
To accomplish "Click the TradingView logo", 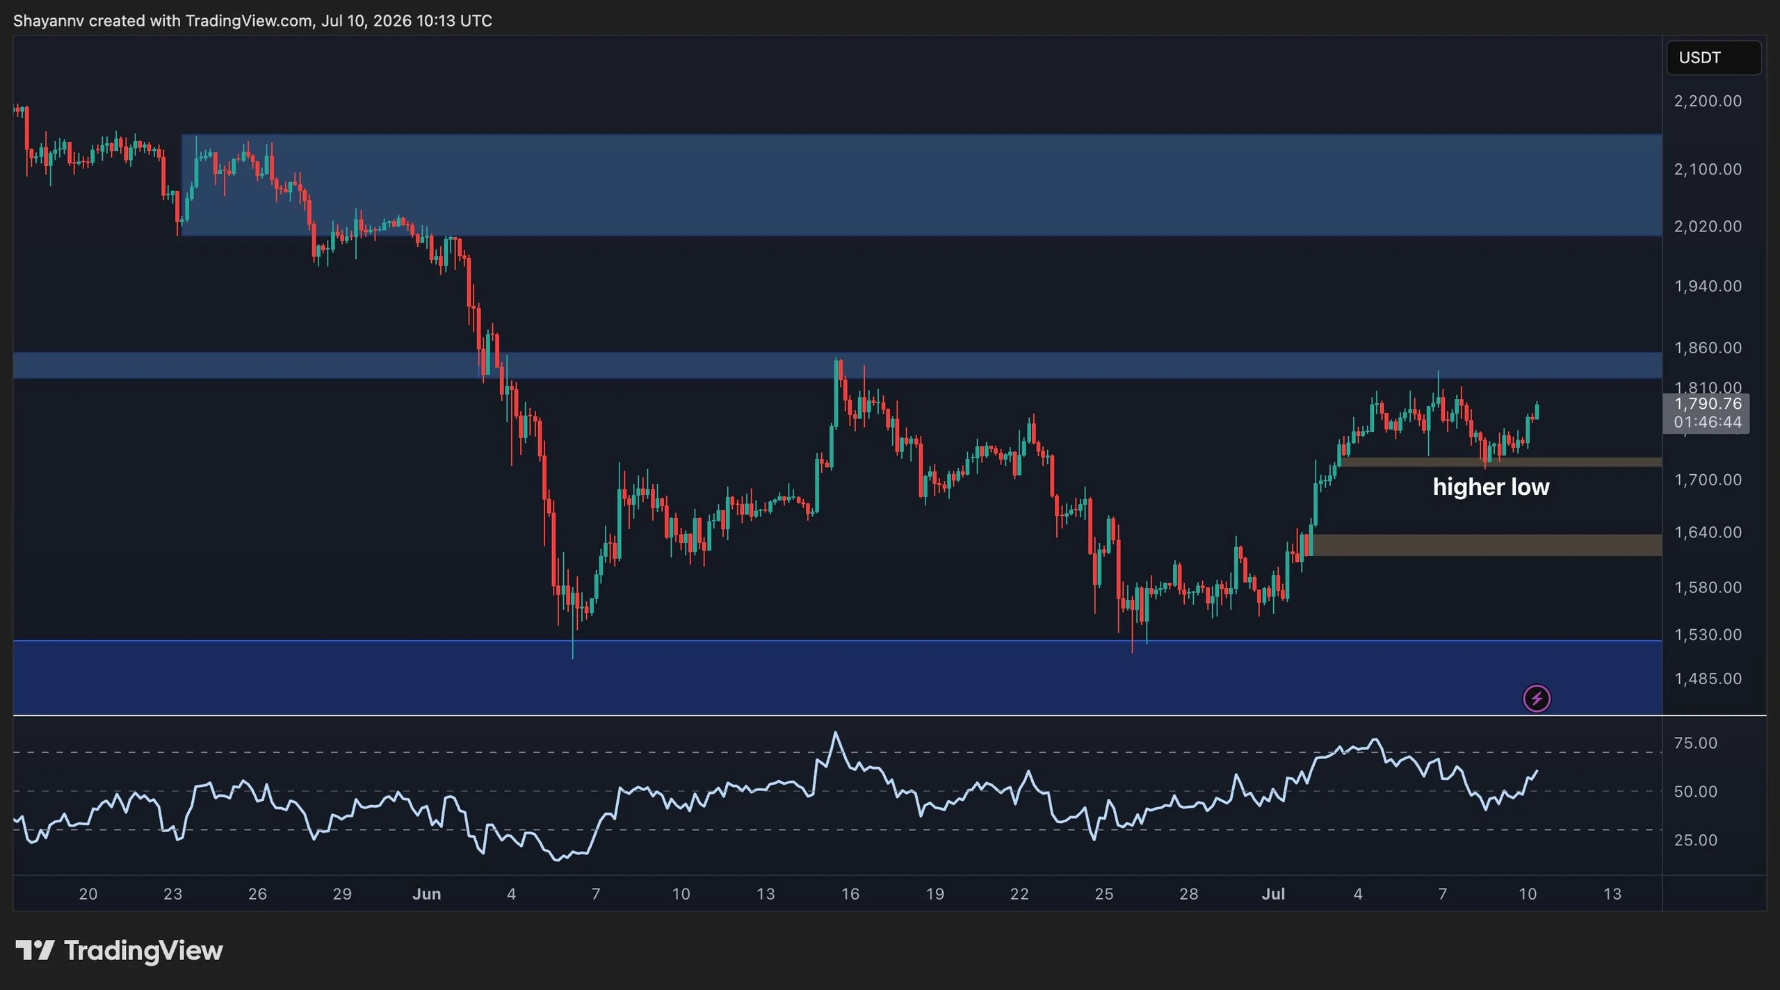I will pos(119,950).
